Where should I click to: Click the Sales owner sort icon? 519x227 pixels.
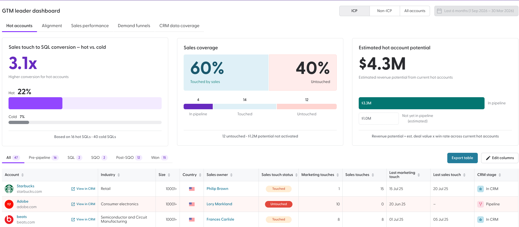(x=231, y=175)
